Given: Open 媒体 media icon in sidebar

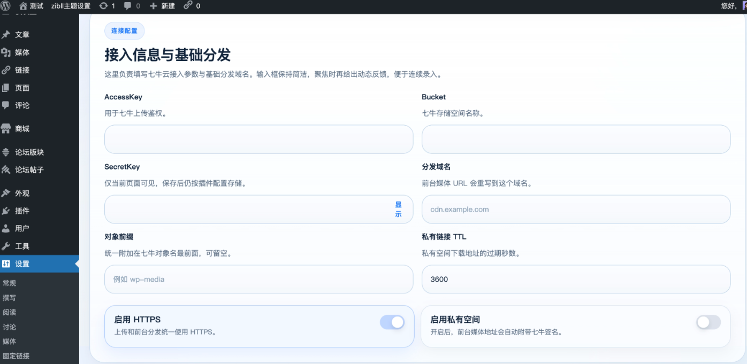Looking at the screenshot, I should 6,52.
